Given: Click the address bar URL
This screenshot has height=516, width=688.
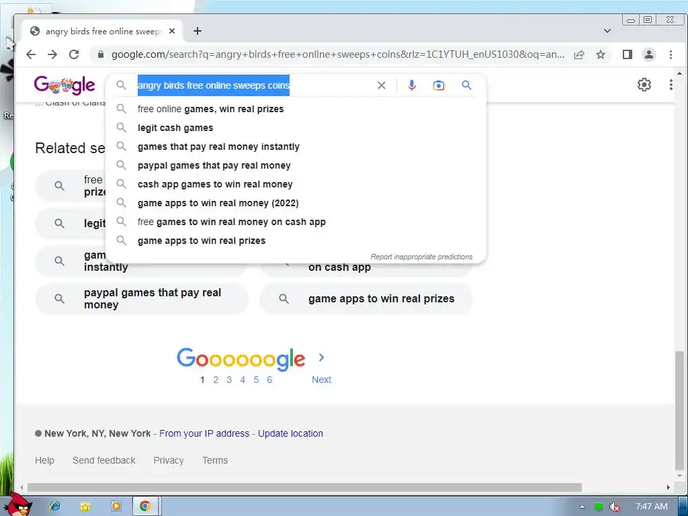Looking at the screenshot, I should pyautogui.click(x=337, y=54).
